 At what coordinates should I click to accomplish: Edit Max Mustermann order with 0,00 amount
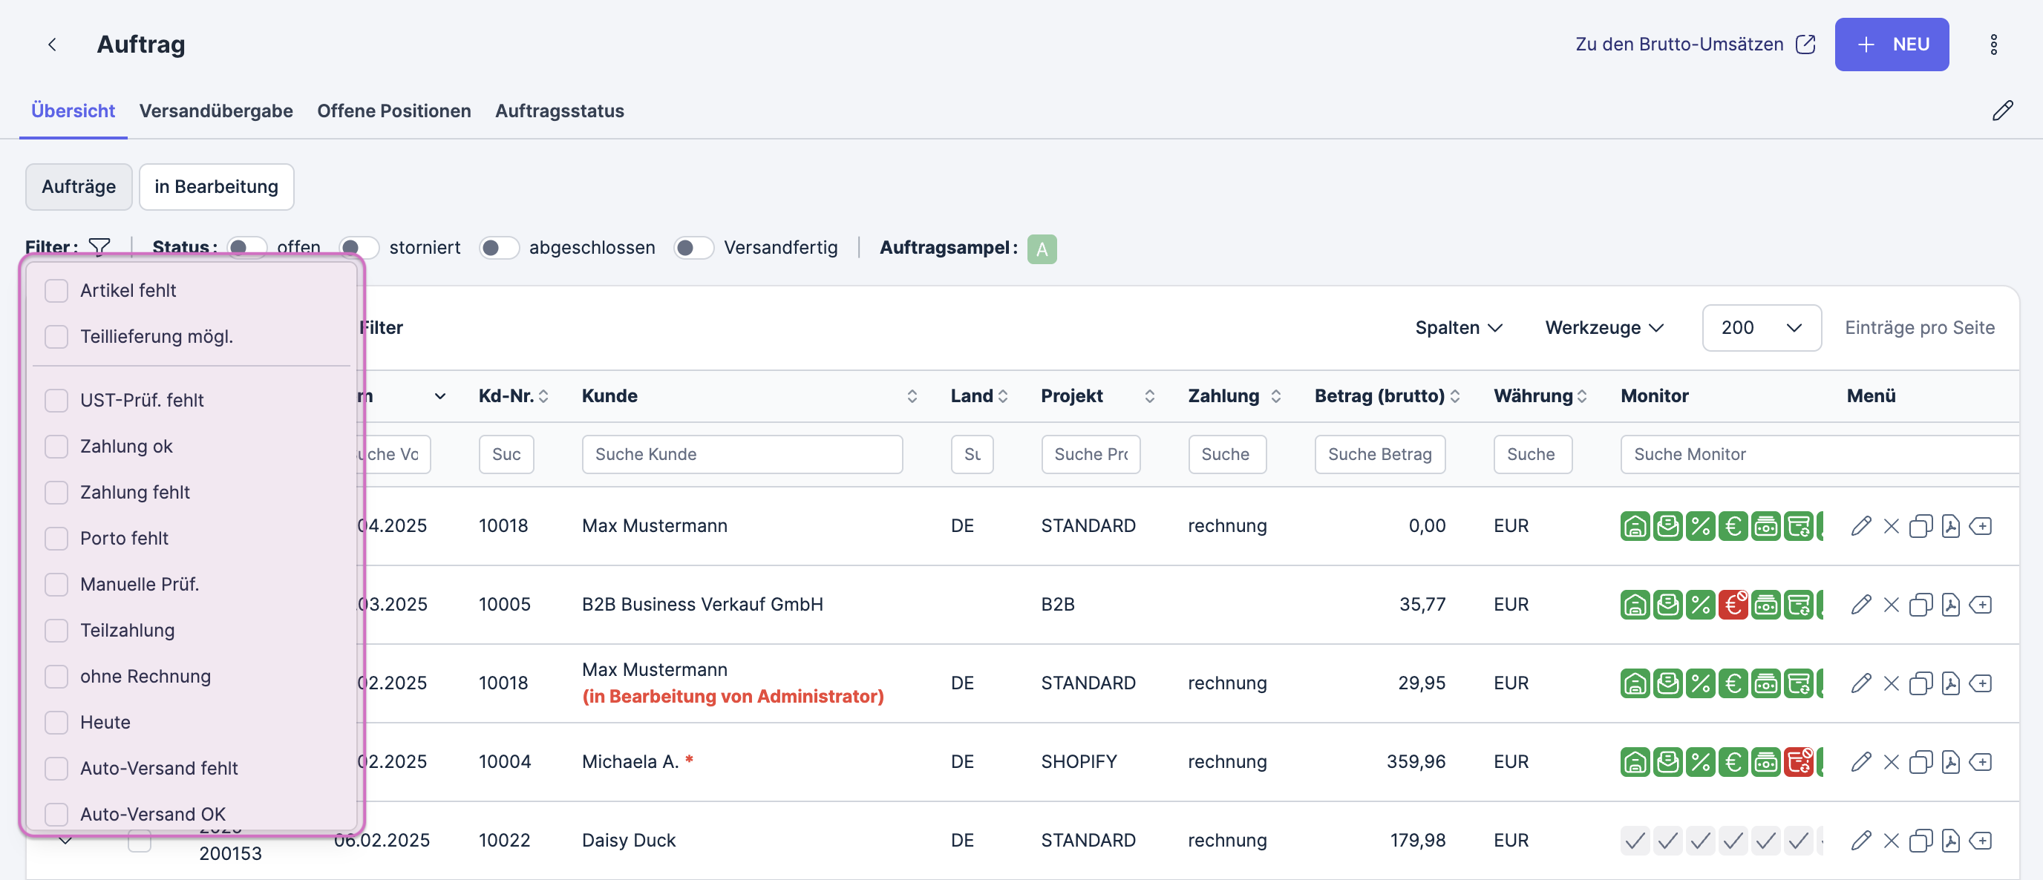point(1860,525)
